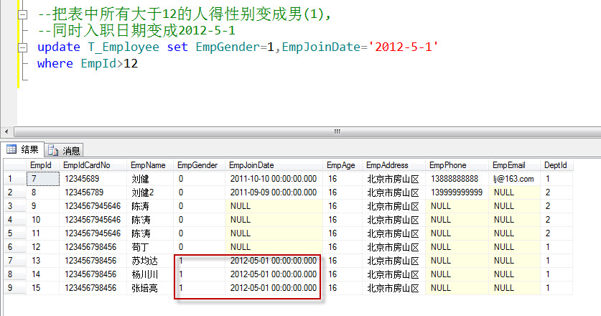Click the messages icon on 消息 tab
This screenshot has height=316, width=601.
point(53,150)
